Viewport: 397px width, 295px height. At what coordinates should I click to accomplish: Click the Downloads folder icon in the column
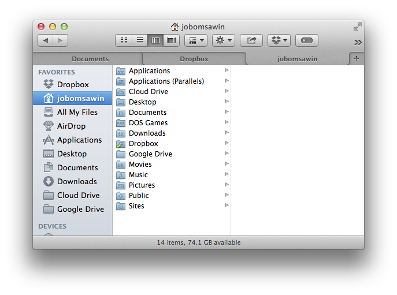(121, 133)
